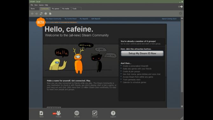Click the Track gameplay stats item

pos(132,80)
